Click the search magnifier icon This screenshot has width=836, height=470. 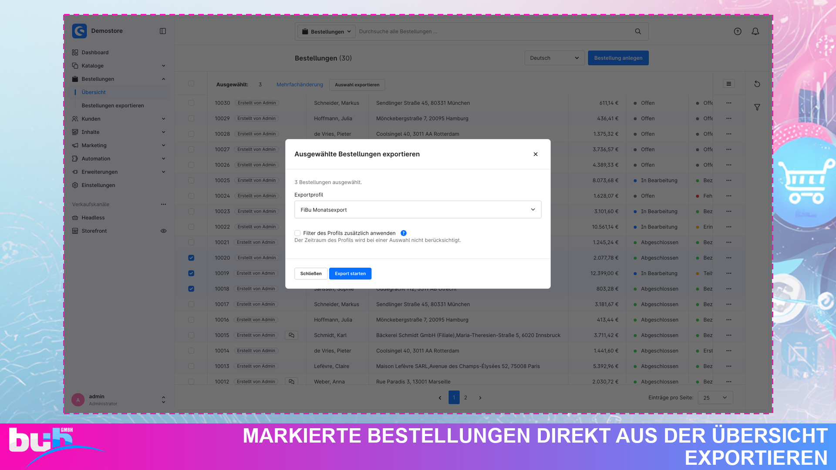pos(638,31)
